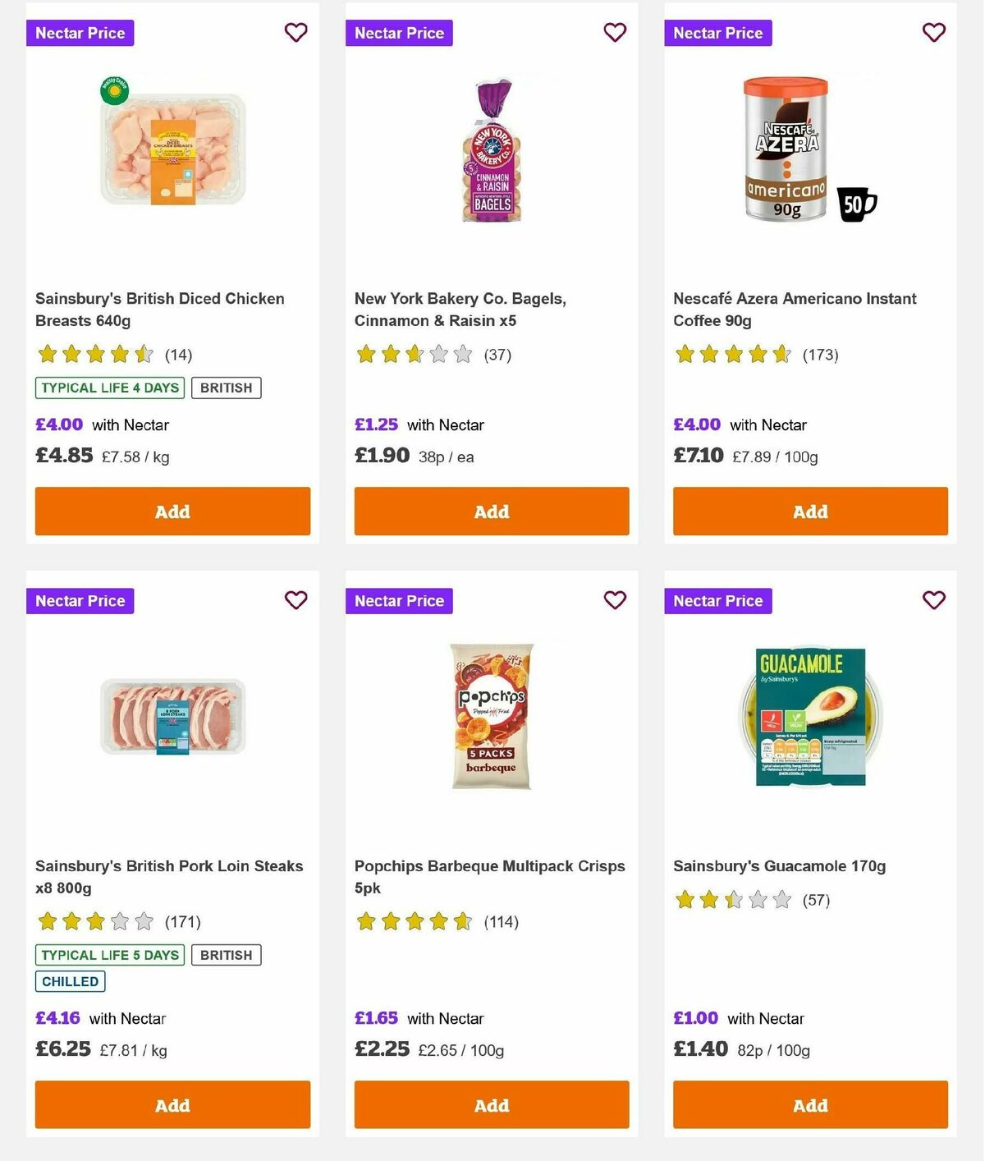Add Popchips Barbeque Multipack to basket
Screen dimensions: 985x1161
coord(491,1104)
